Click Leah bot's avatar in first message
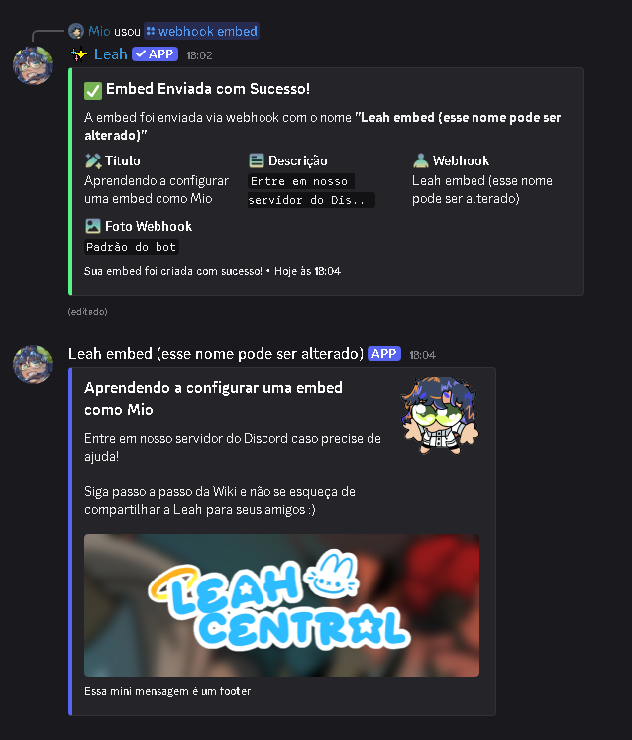The width and height of the screenshot is (632, 740). tap(33, 65)
